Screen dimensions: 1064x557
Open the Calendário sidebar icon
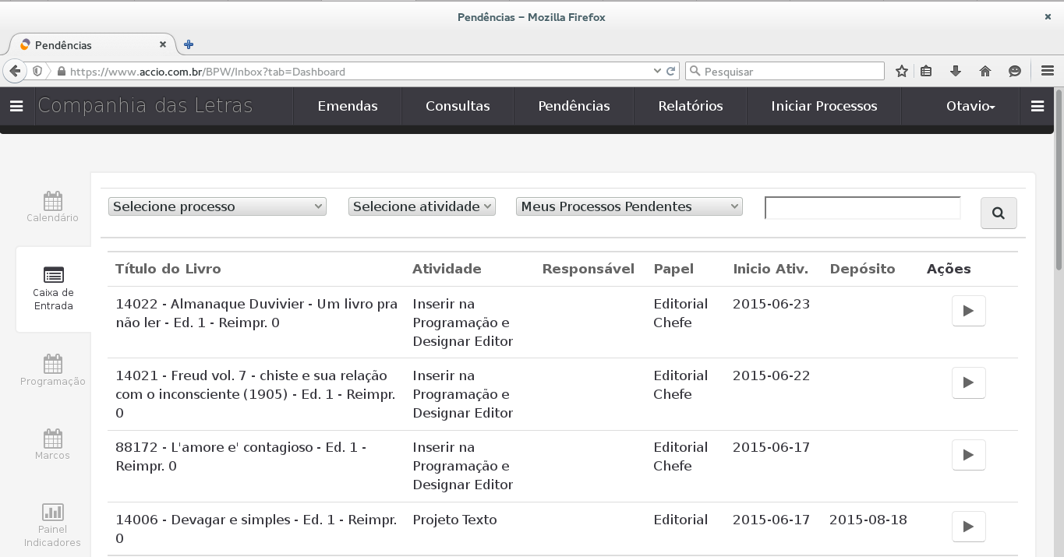[53, 202]
